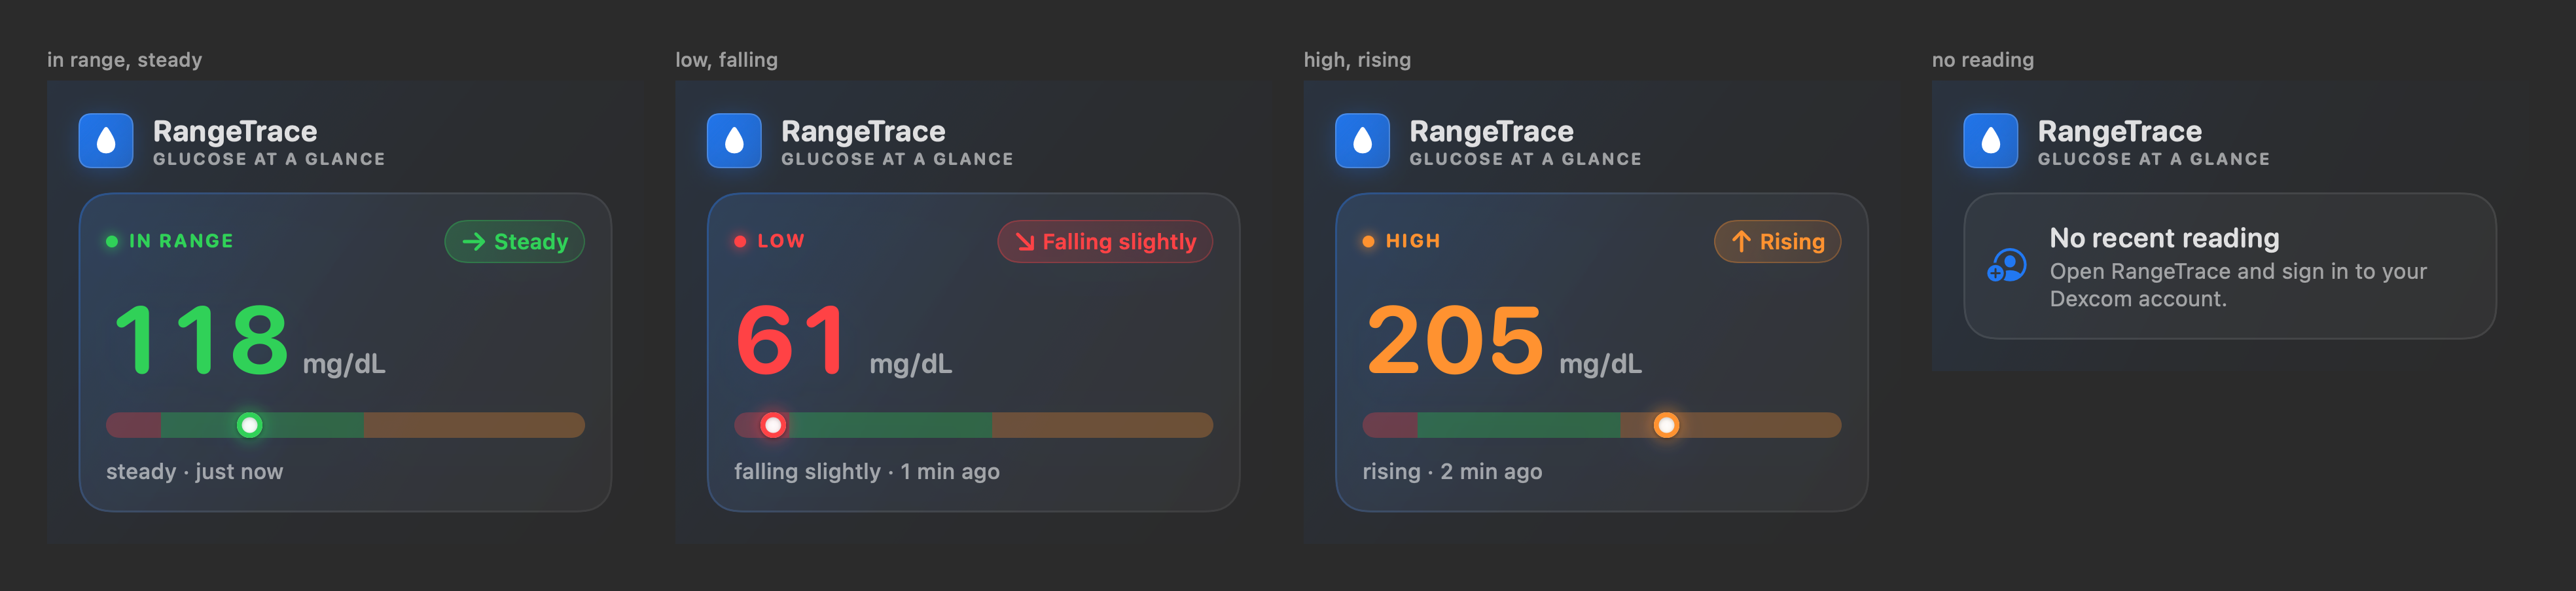Click the RangeTrace droplet icon in the high card
Screen dimensions: 2576x591
1362,141
